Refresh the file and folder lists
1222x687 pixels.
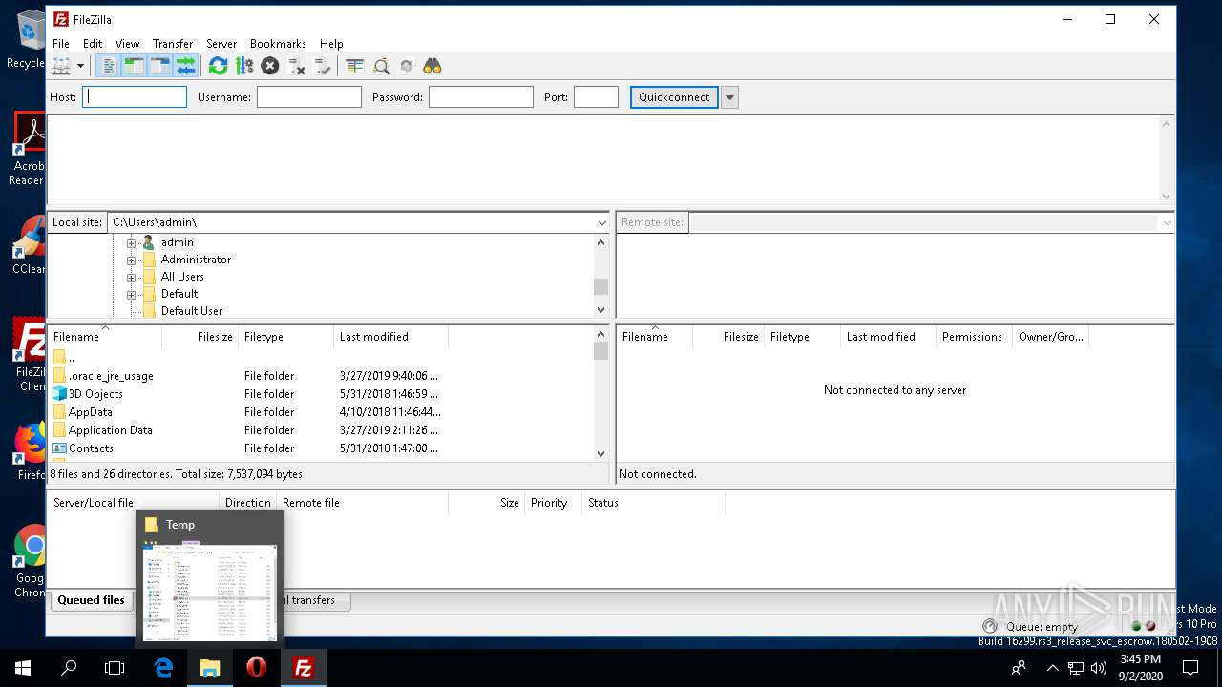coord(219,66)
